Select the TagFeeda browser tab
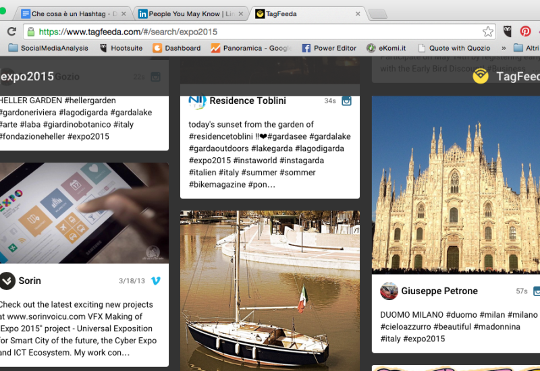Image resolution: width=540 pixels, height=371 pixels. (x=306, y=13)
